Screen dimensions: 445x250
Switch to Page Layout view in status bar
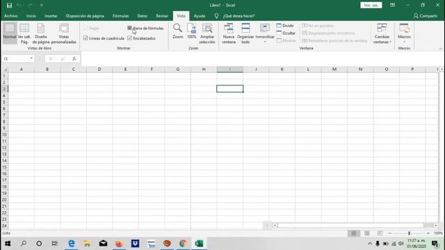coord(367,233)
